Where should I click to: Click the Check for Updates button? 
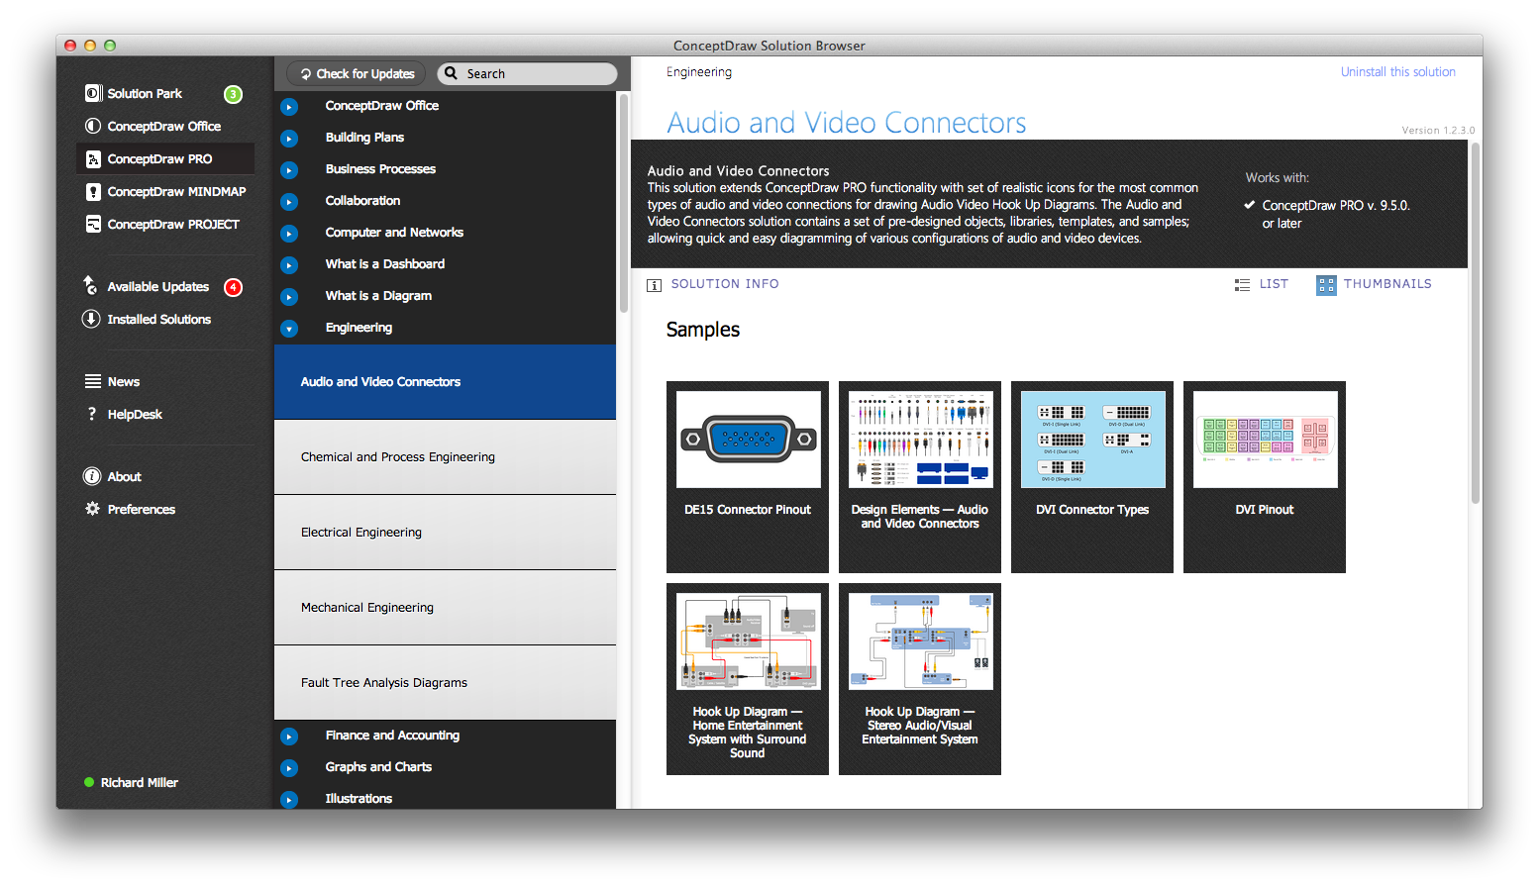[x=357, y=74]
